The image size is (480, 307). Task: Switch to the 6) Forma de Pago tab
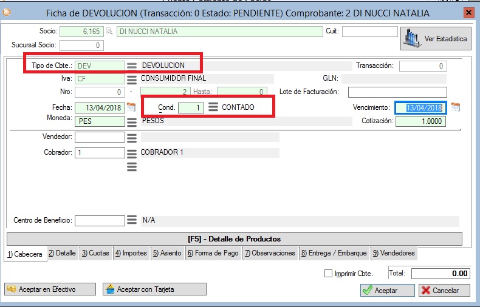(212, 253)
